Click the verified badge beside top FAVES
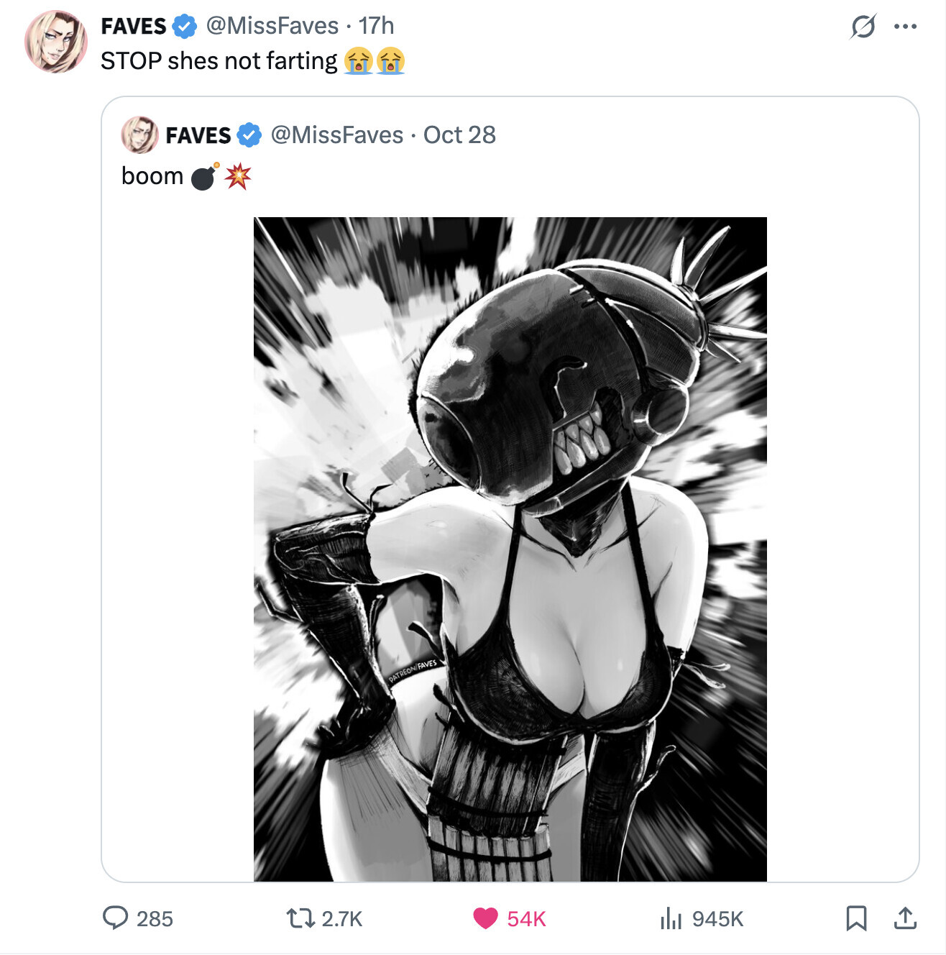Viewport: 946px width, 955px height. click(185, 27)
